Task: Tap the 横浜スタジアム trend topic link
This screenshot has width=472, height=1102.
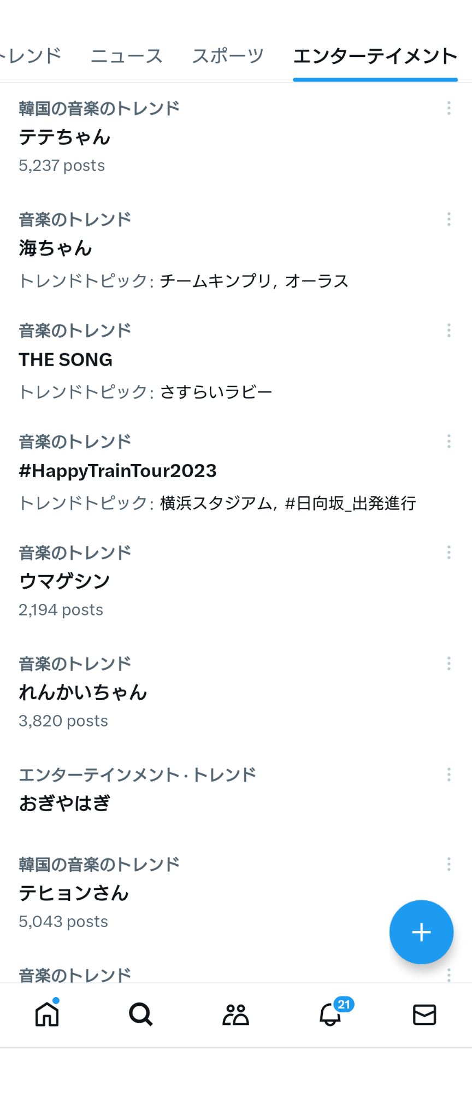Action: [x=216, y=503]
